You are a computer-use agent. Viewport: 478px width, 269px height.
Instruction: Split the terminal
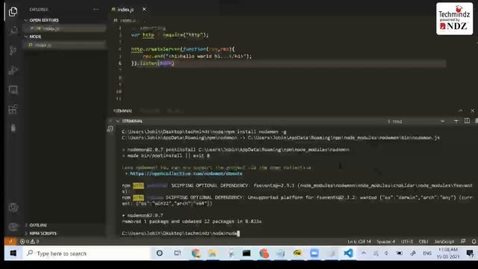[467, 121]
